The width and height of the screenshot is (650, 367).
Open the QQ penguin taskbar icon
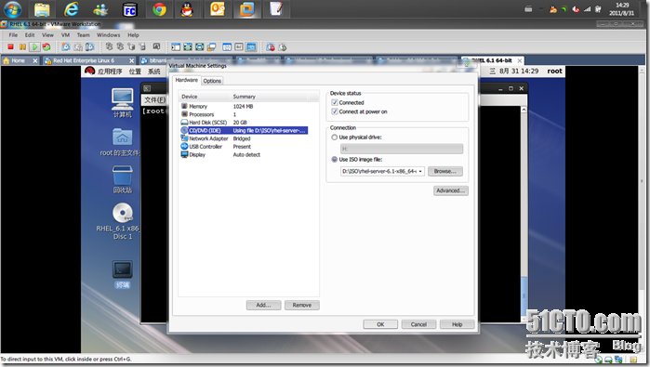[187, 9]
